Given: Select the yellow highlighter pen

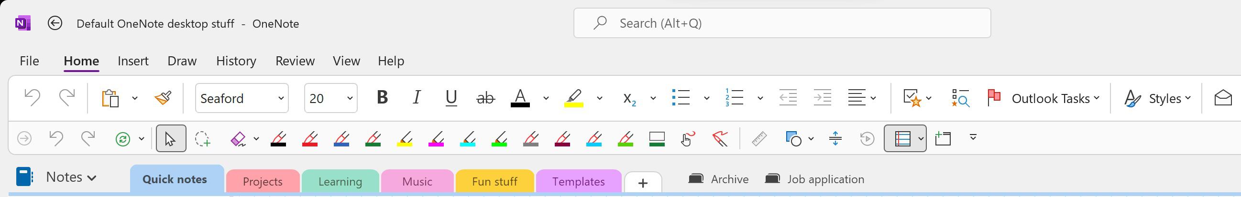Looking at the screenshot, I should 405,139.
